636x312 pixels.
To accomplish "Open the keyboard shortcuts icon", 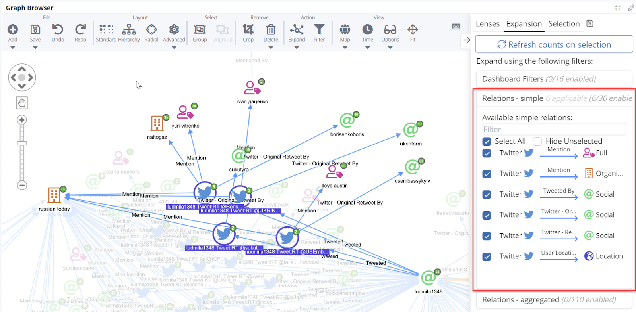I will 456,27.
